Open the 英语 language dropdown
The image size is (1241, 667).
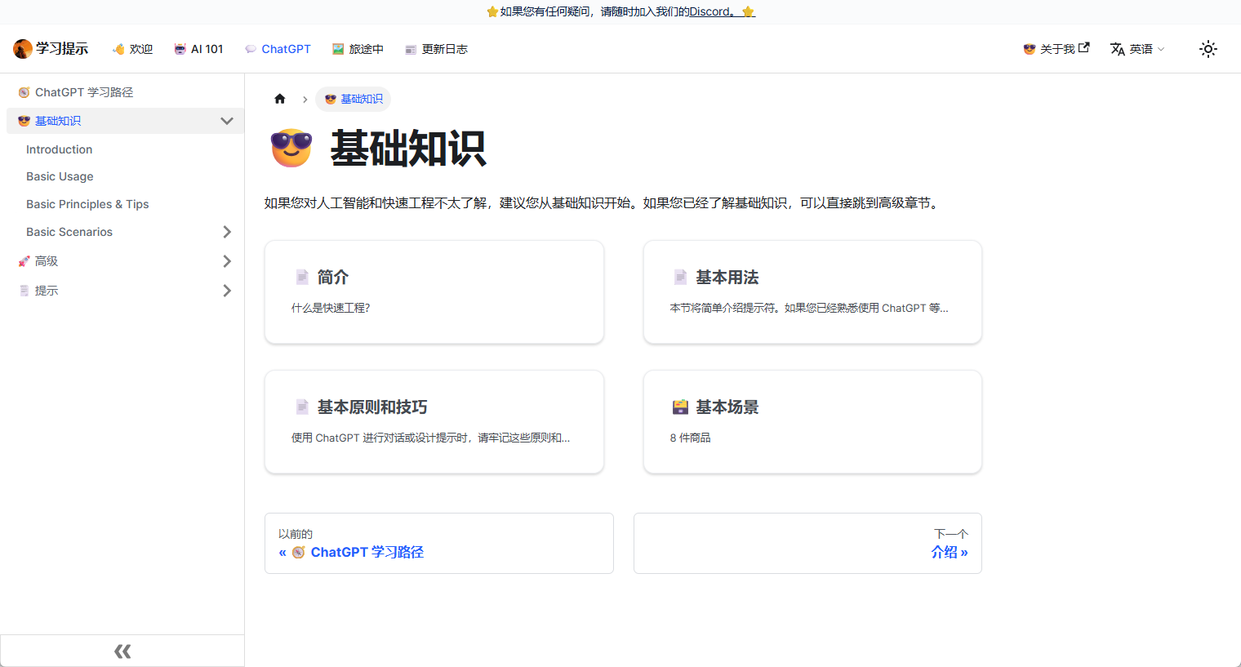pyautogui.click(x=1137, y=49)
